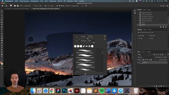Create new snapshot in History panel
Viewport: 169px width, 95px height.
(163, 27)
